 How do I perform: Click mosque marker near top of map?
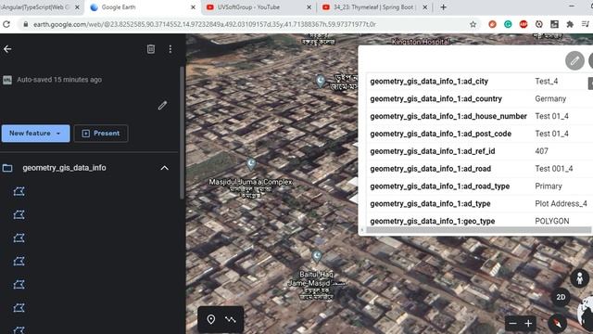pyautogui.click(x=321, y=81)
